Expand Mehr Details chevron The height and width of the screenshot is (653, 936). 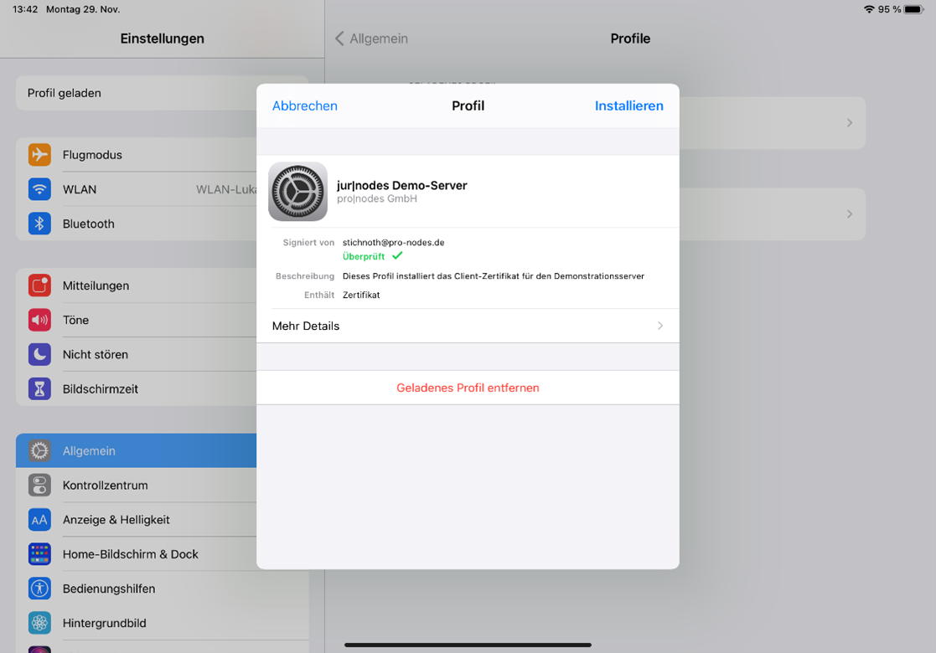point(659,326)
